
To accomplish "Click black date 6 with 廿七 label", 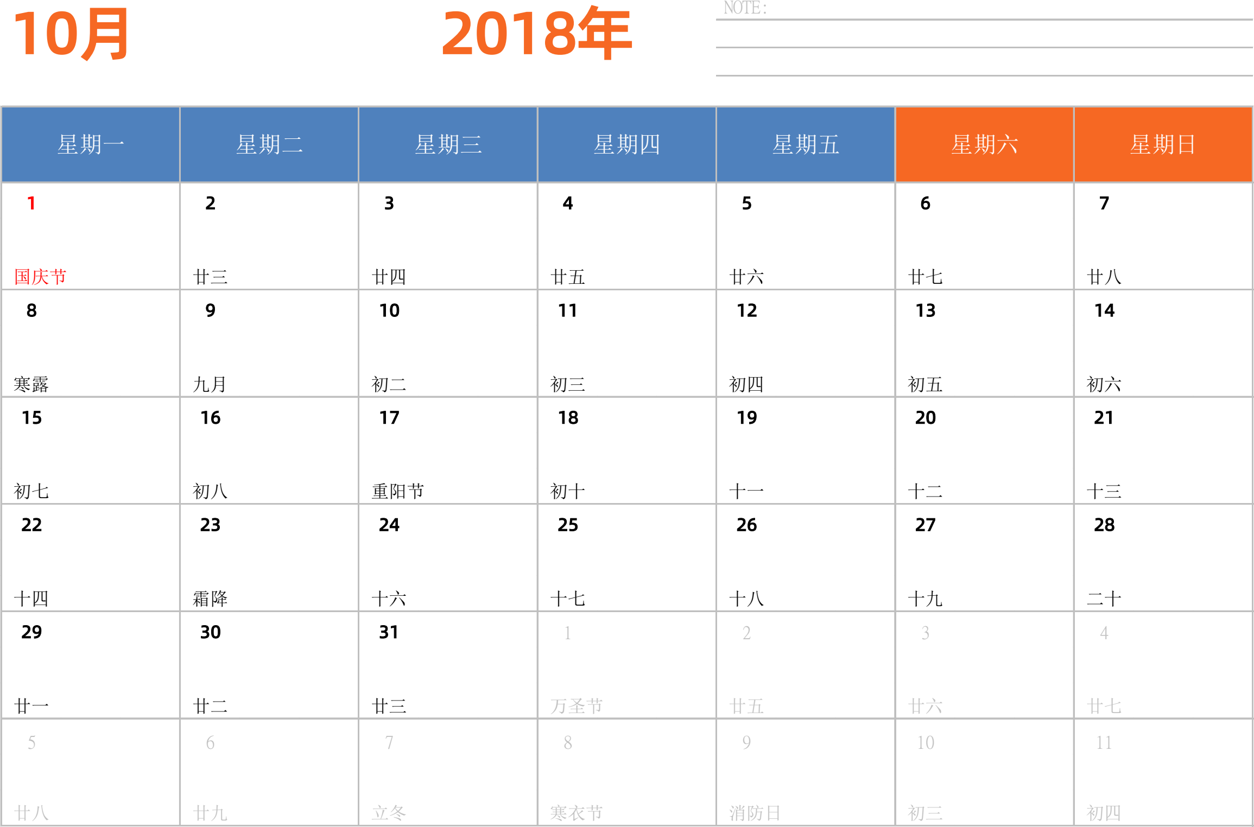I will pyautogui.click(x=925, y=203).
